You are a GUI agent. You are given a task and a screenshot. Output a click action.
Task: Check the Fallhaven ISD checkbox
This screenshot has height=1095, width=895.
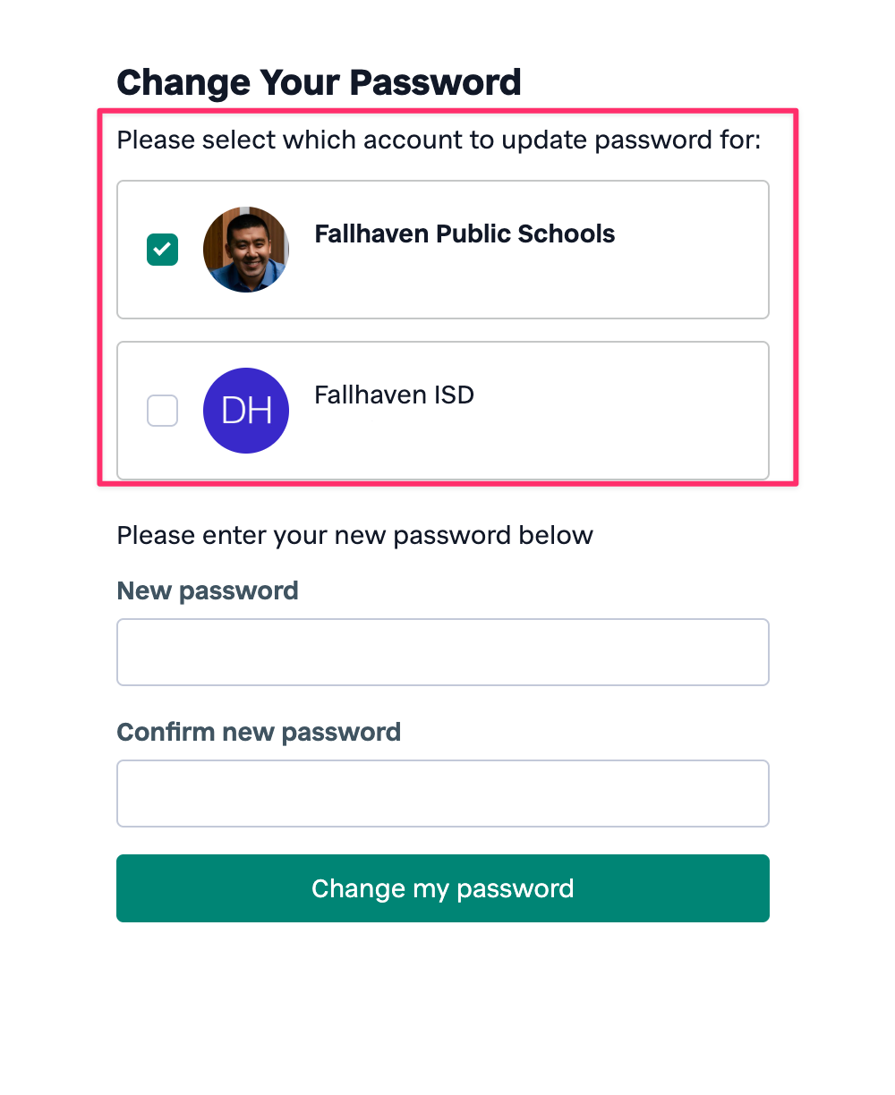pos(162,411)
